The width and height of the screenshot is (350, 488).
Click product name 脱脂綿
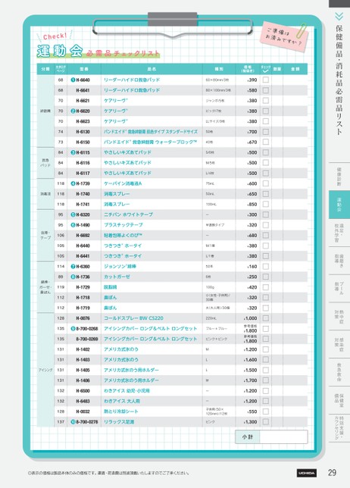tap(110, 287)
